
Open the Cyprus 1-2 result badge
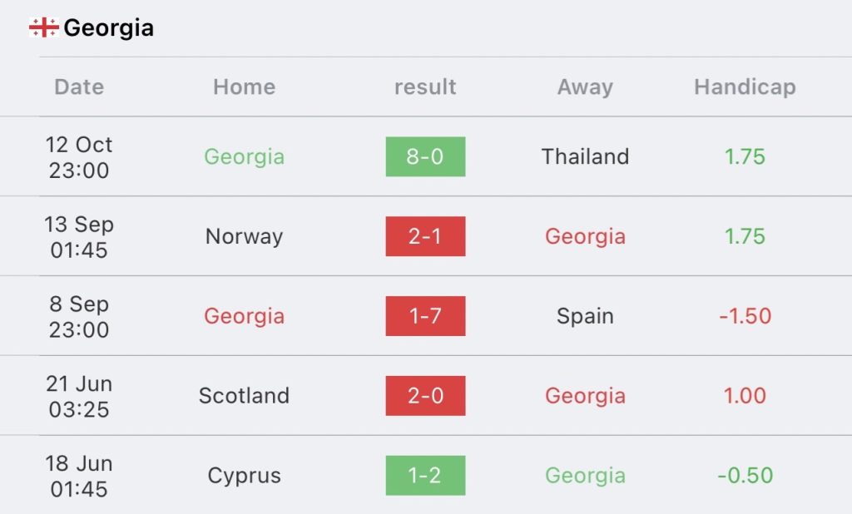click(x=425, y=476)
